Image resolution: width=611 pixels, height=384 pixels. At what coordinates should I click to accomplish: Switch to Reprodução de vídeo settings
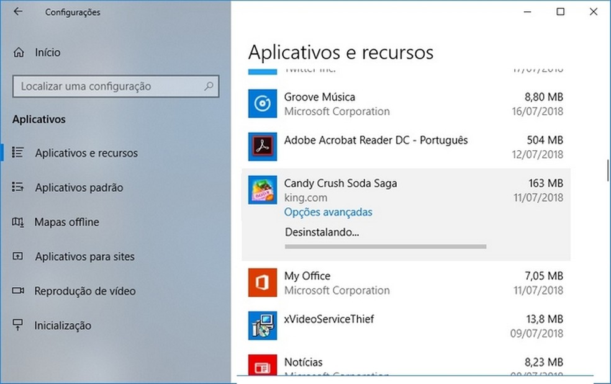84,291
